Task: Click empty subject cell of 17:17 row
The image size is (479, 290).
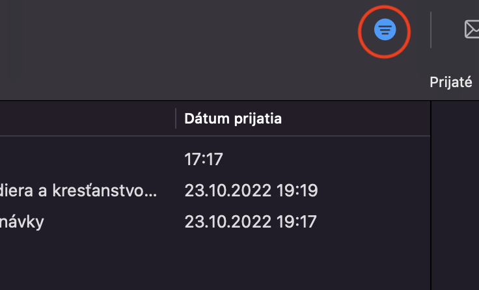Action: [85, 159]
